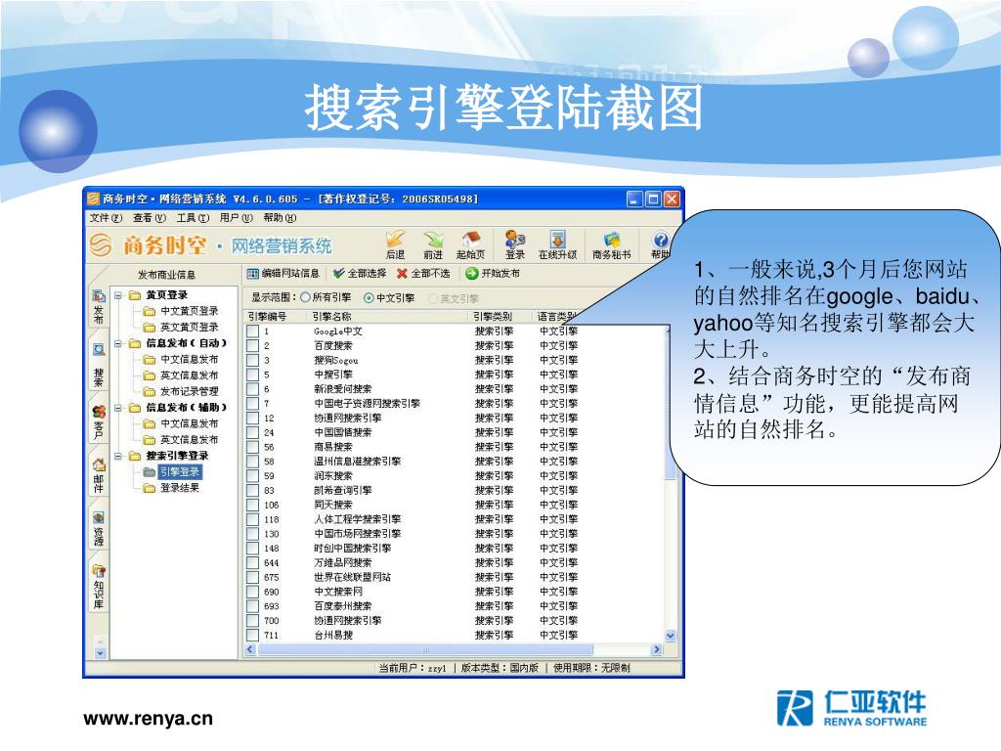
Task: Click the sidebar scroll-down double arrow
Action: click(x=100, y=653)
